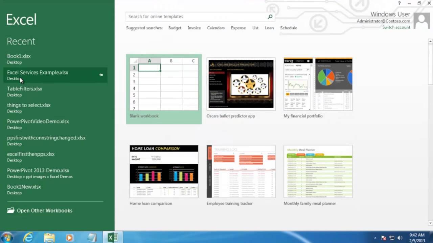
Task: Select the Calendars suggested search
Action: tap(216, 28)
